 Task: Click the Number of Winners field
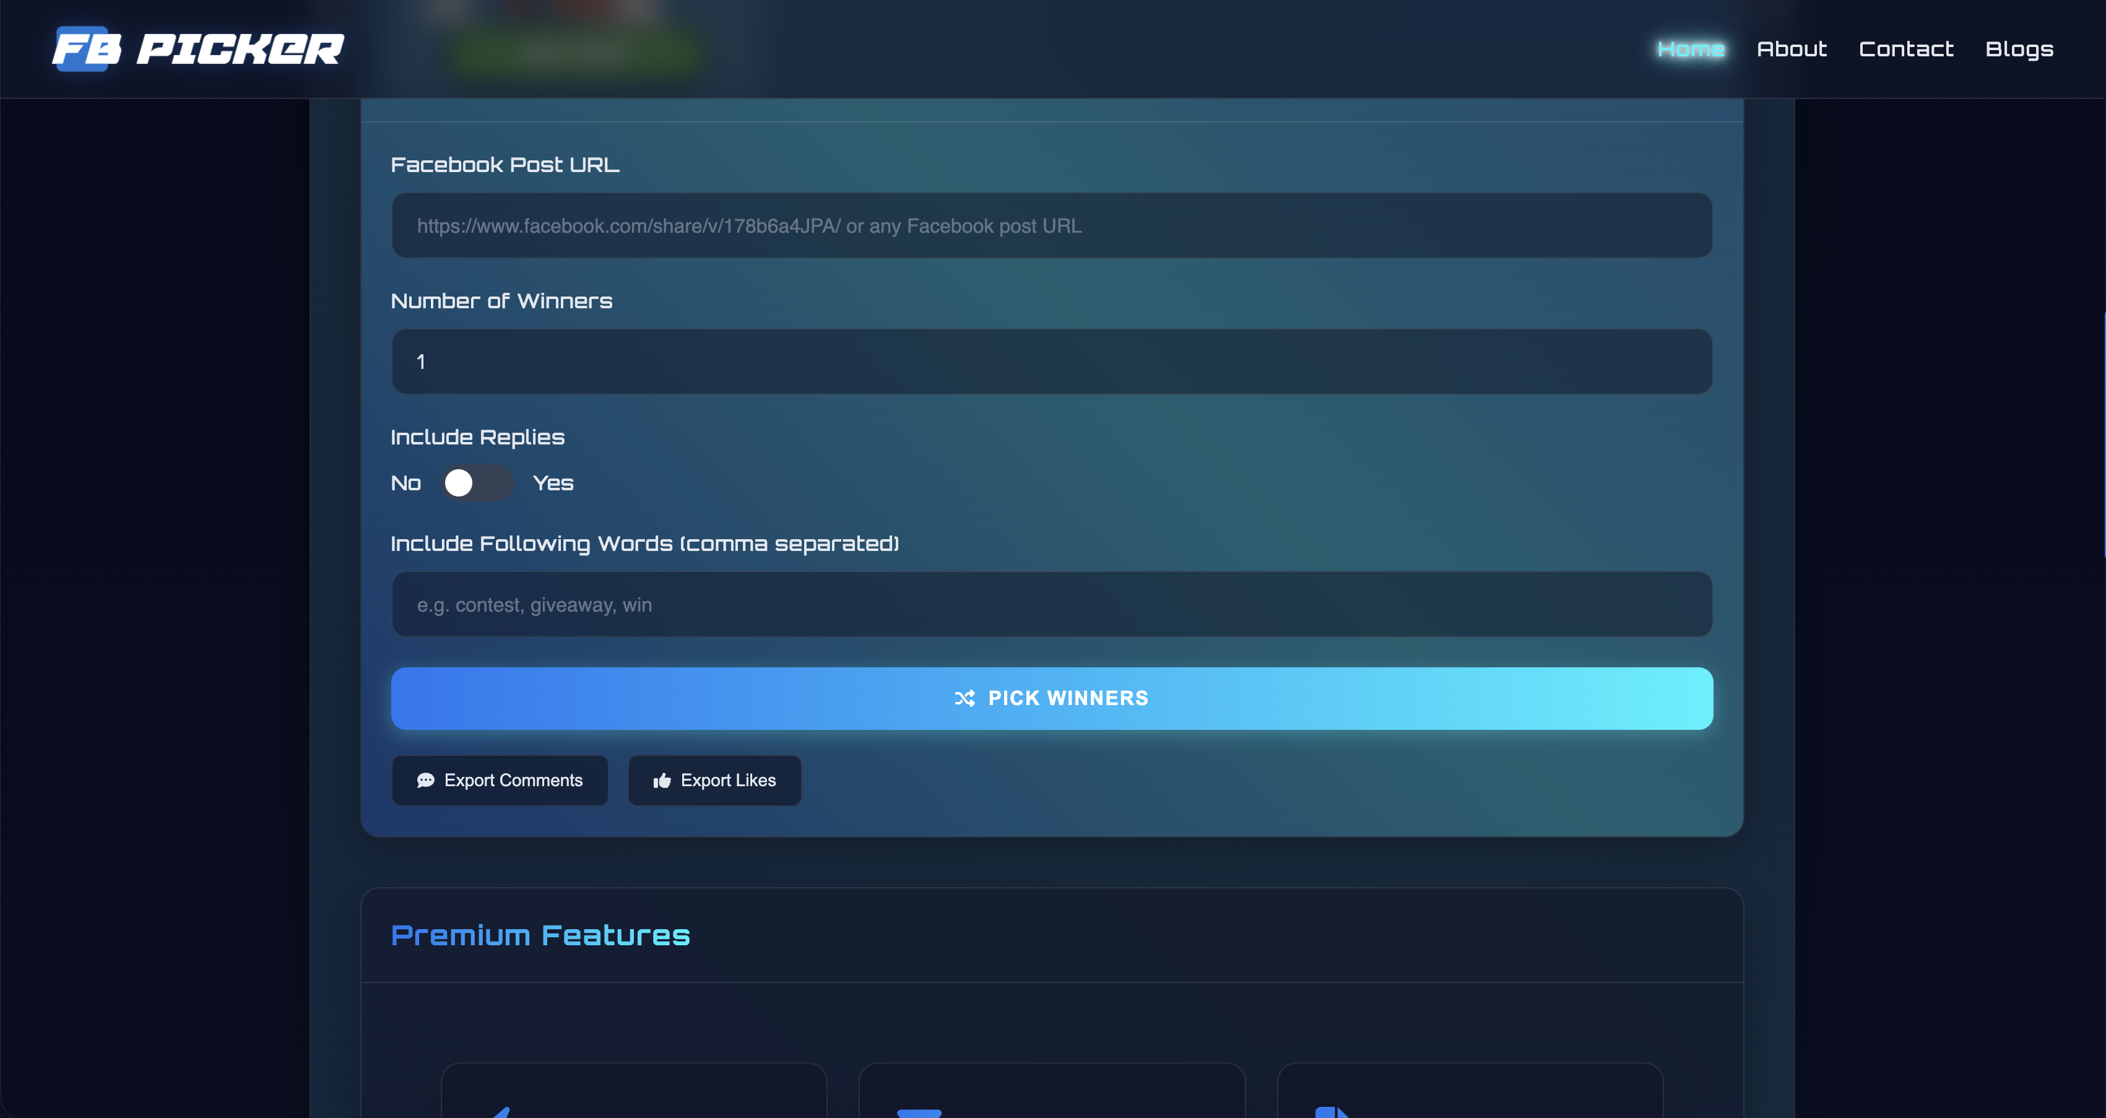point(1051,362)
